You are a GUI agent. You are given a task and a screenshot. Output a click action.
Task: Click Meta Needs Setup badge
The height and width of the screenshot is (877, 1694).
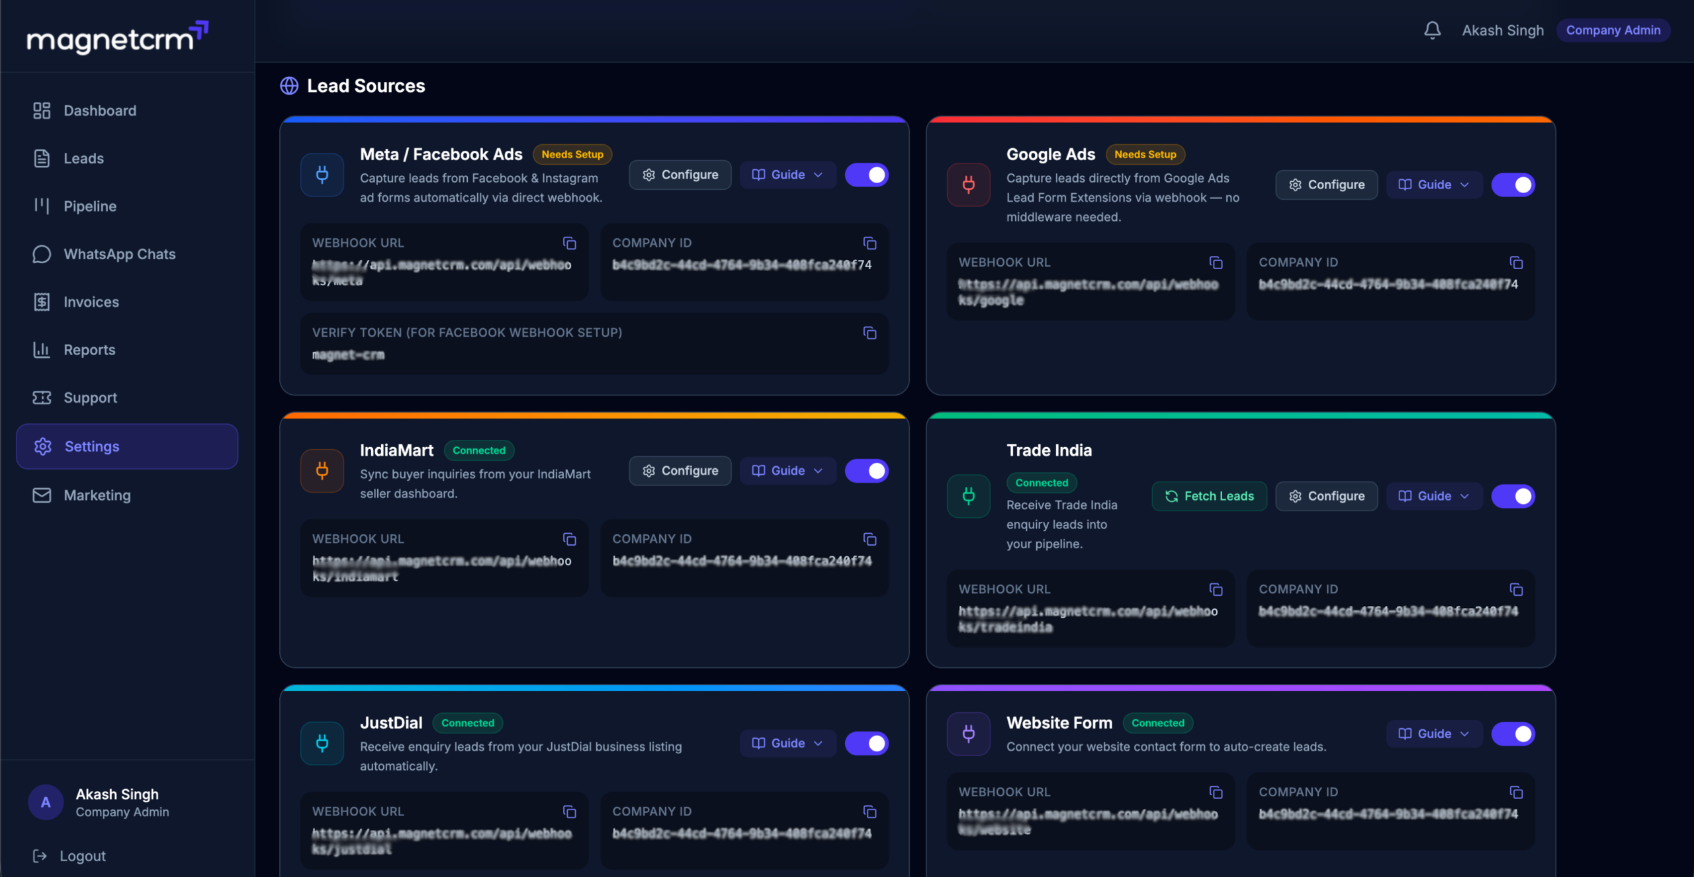click(x=572, y=154)
